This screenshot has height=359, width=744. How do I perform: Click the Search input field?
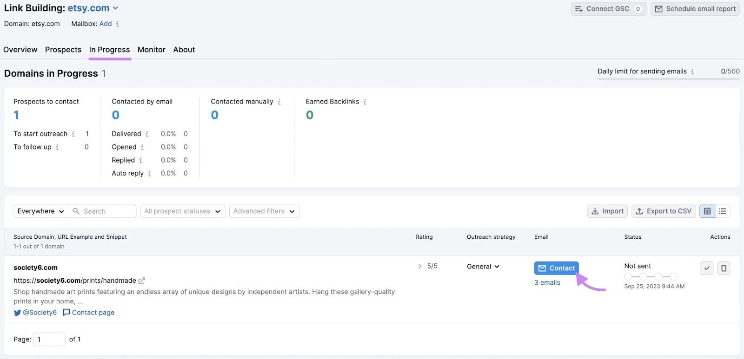102,211
